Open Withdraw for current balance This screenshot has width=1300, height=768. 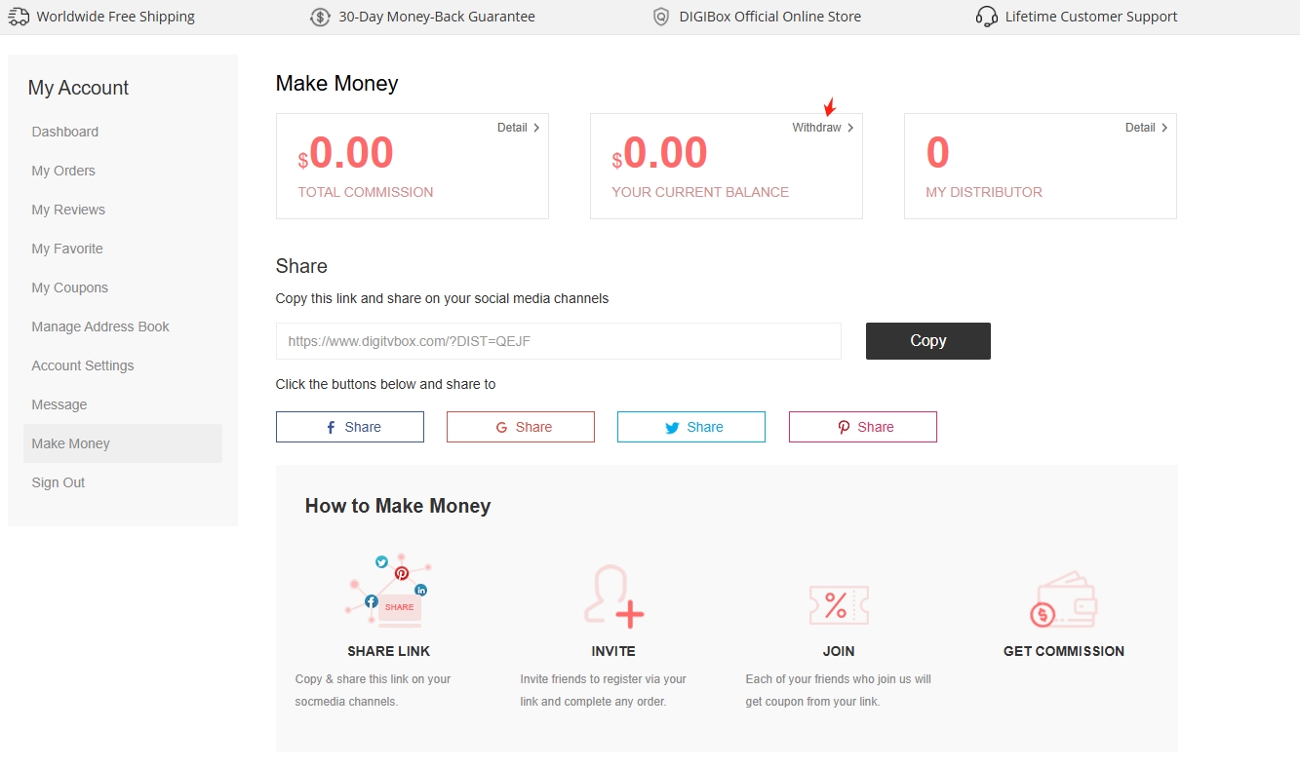[x=822, y=128]
